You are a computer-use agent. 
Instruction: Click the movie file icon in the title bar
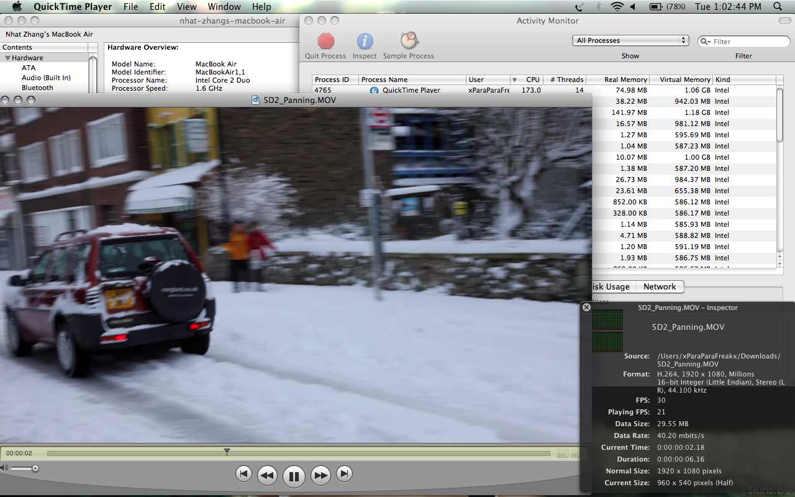(255, 100)
